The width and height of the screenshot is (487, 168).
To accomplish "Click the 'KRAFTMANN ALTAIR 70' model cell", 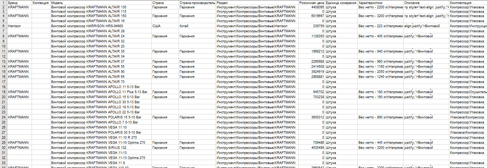I will pyautogui.click(x=101, y=82).
